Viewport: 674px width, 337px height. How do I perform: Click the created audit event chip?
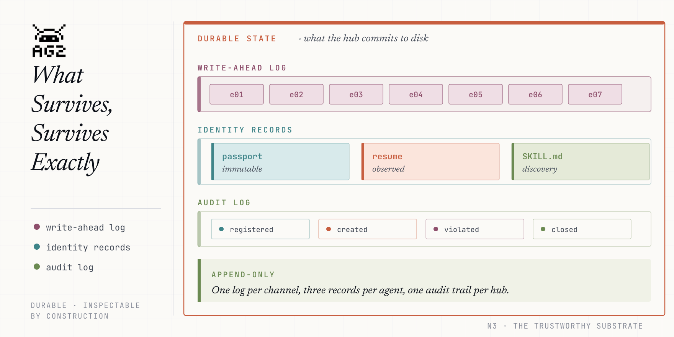click(x=368, y=229)
